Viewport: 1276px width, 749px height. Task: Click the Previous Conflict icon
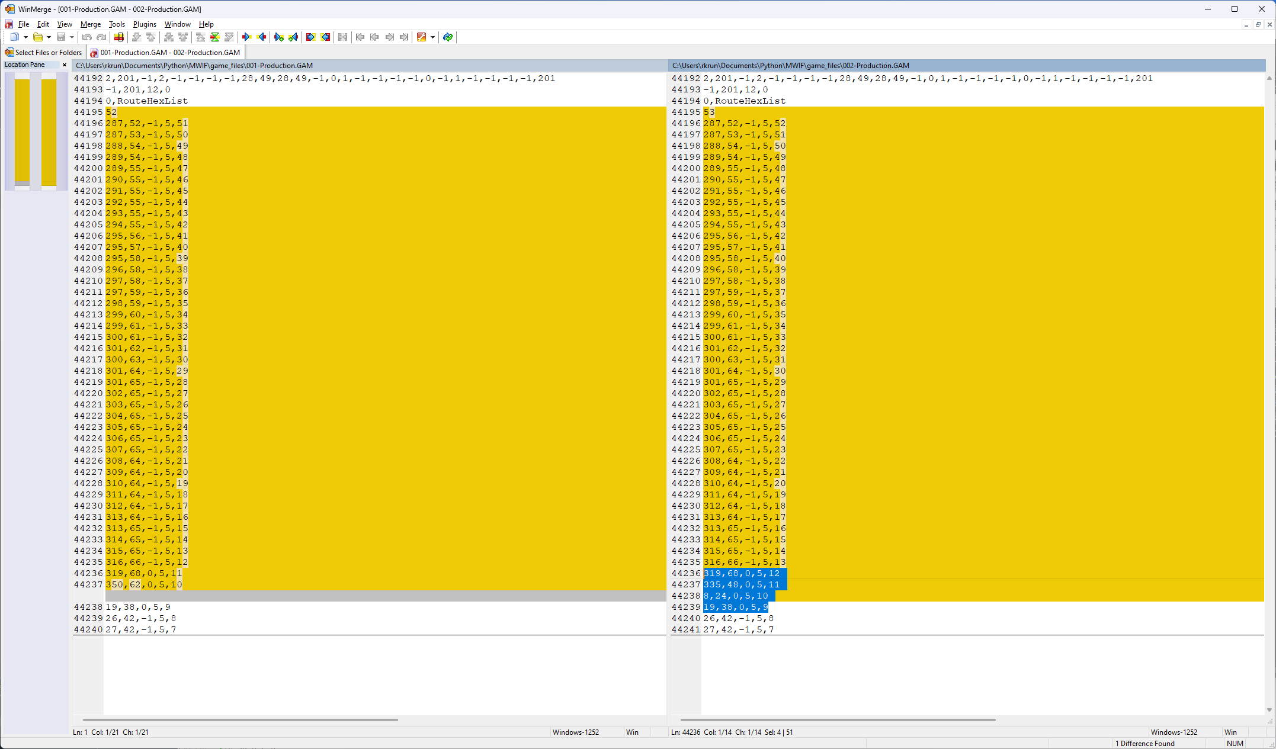pos(183,37)
